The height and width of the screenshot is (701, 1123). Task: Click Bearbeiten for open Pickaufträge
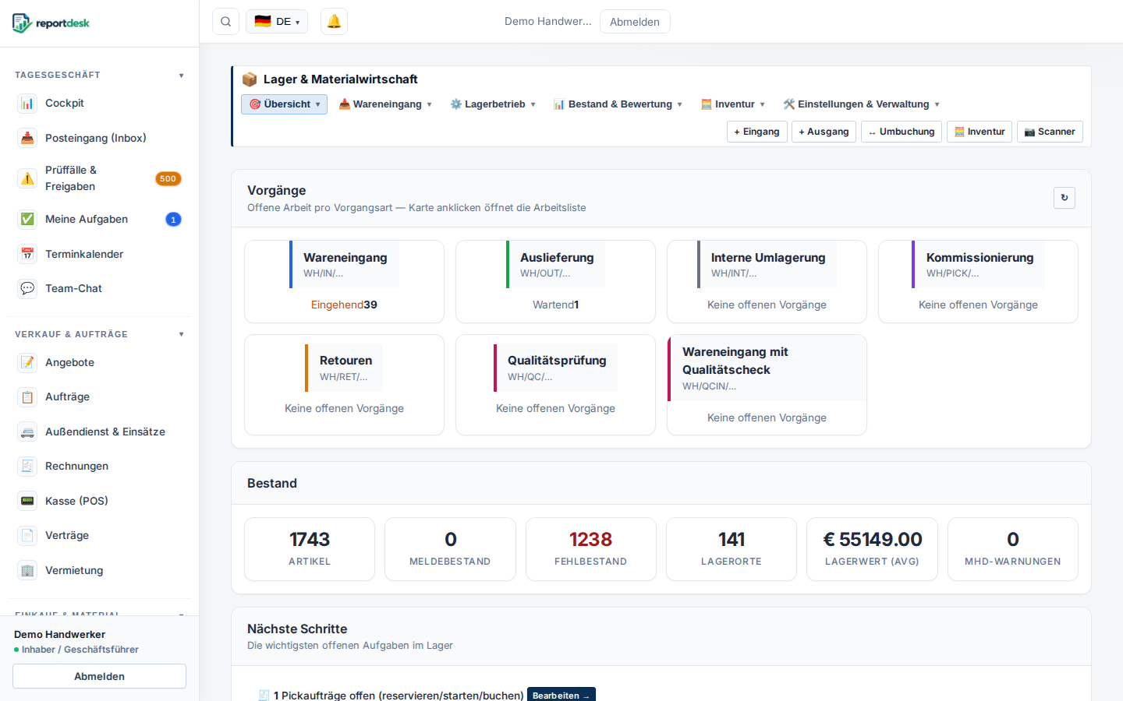561,696
